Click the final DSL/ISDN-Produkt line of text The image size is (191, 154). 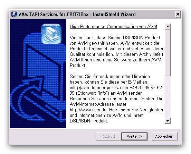(89, 121)
